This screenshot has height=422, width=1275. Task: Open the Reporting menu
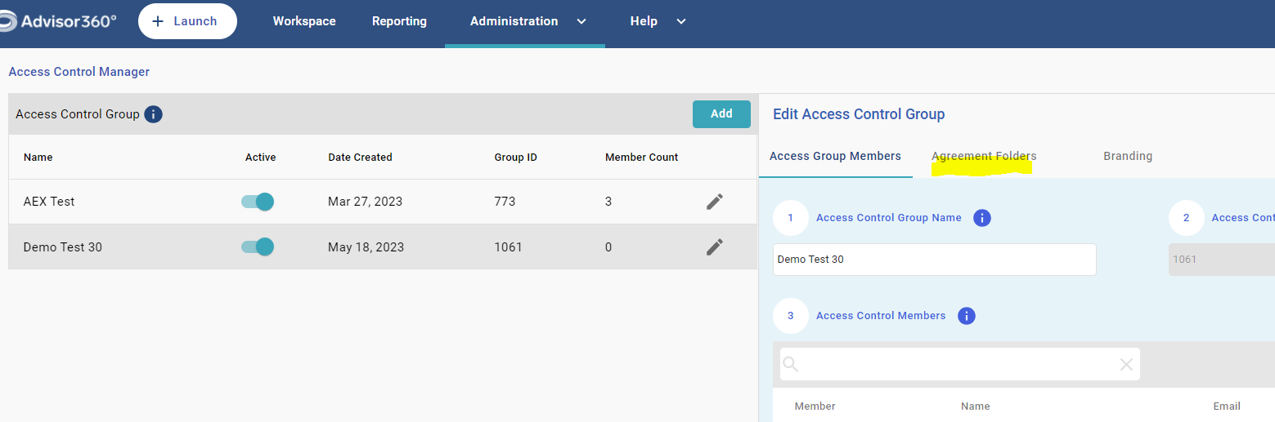399,21
